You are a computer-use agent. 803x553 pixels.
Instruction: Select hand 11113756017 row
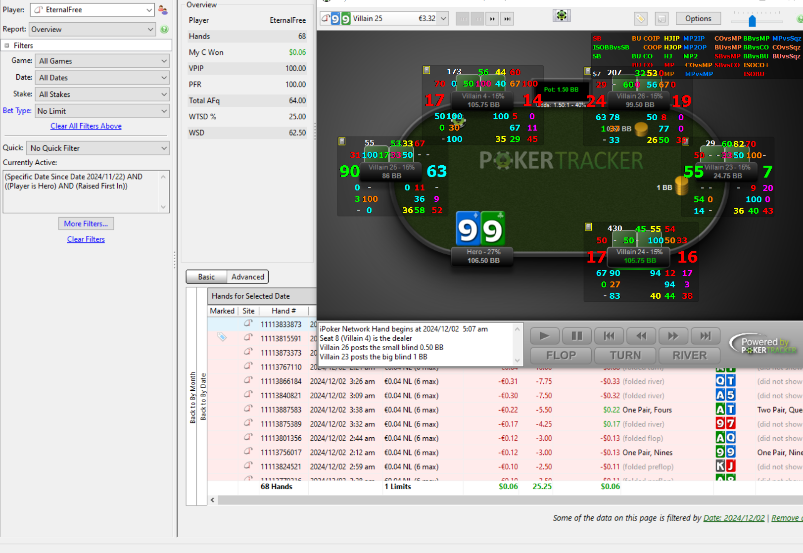[x=505, y=453]
